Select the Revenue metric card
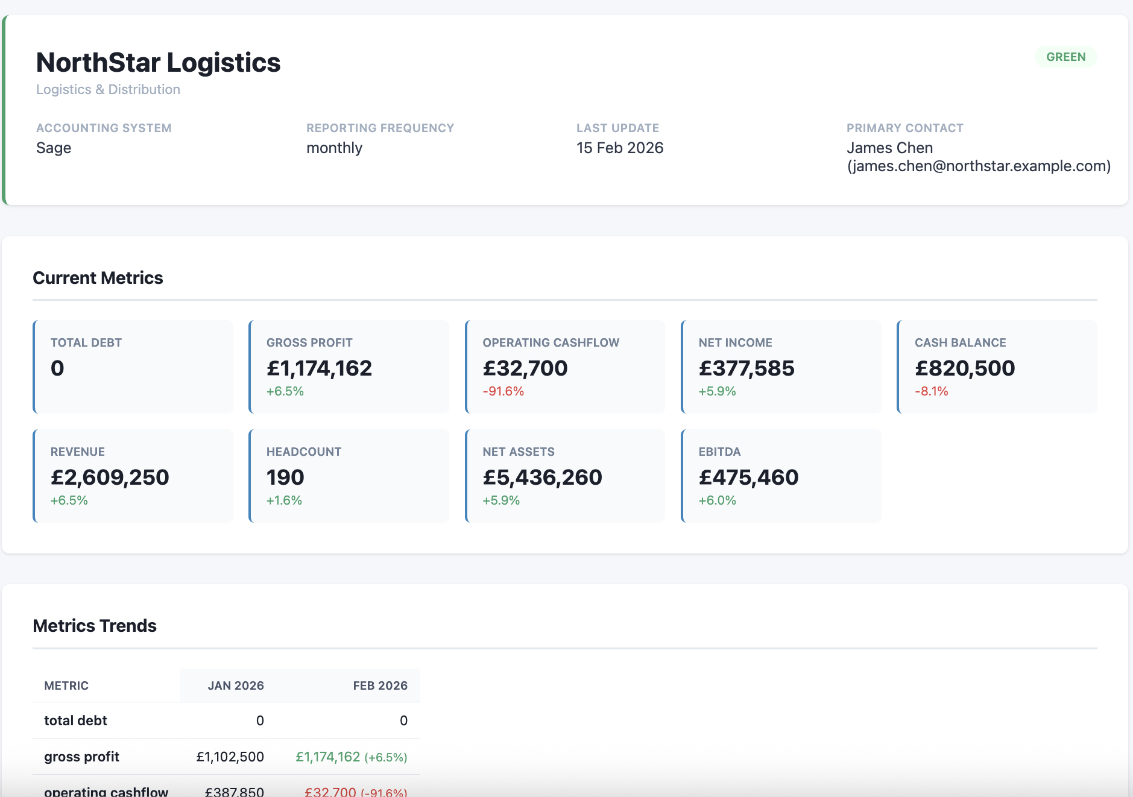The height and width of the screenshot is (797, 1133). (133, 475)
